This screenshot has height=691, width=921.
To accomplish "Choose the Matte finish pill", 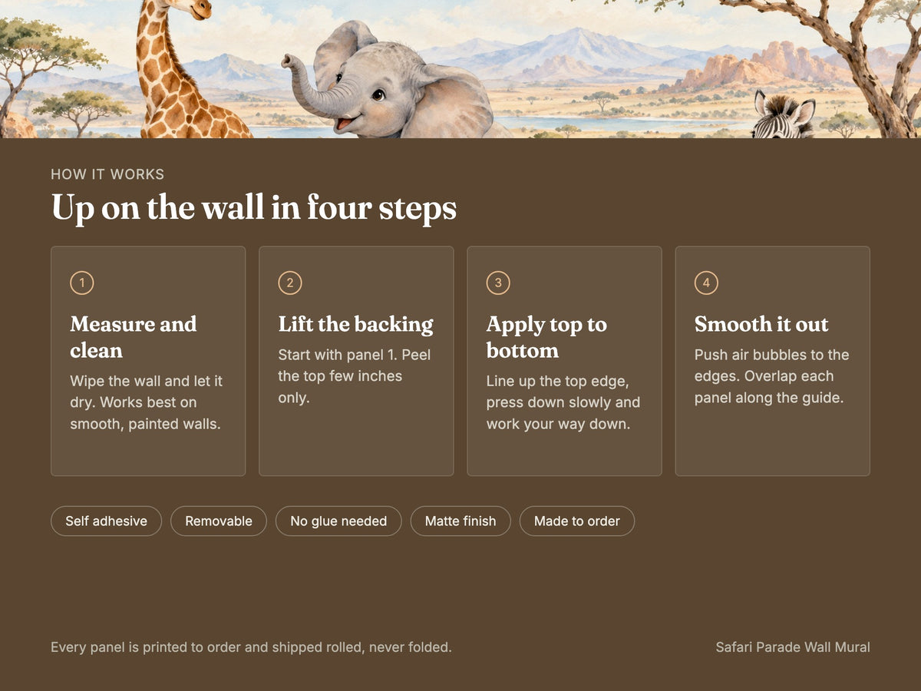I will pyautogui.click(x=460, y=521).
